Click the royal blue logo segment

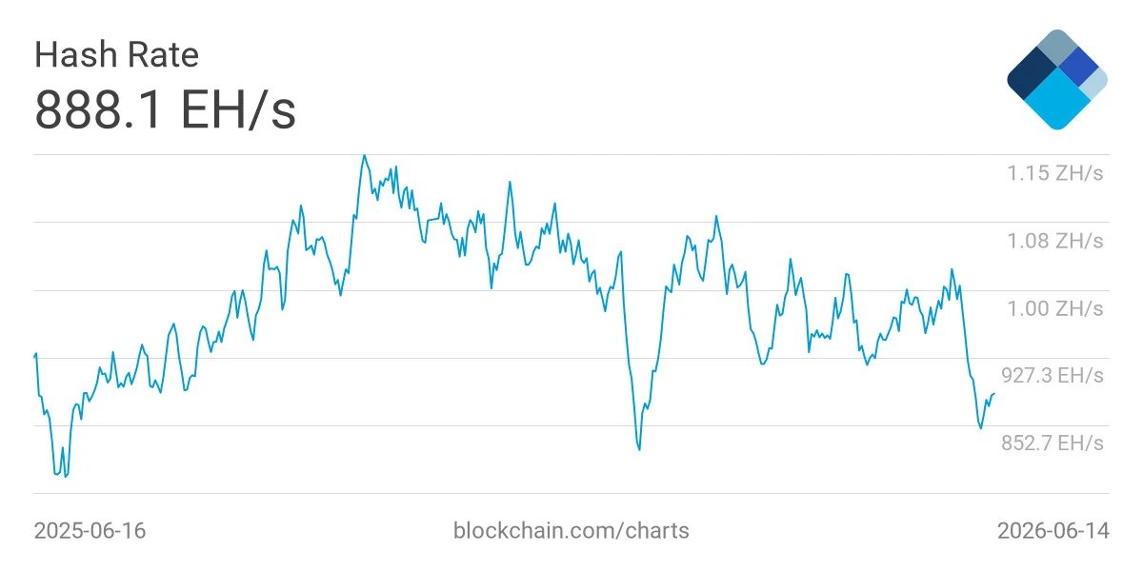(x=1078, y=67)
